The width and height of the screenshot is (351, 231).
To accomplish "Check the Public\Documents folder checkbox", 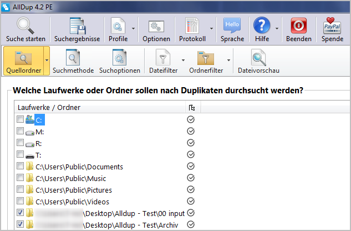I will click(x=20, y=165).
